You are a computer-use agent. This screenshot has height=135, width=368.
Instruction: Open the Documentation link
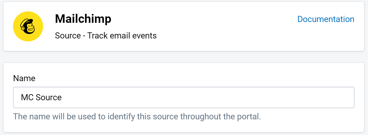click(x=326, y=19)
